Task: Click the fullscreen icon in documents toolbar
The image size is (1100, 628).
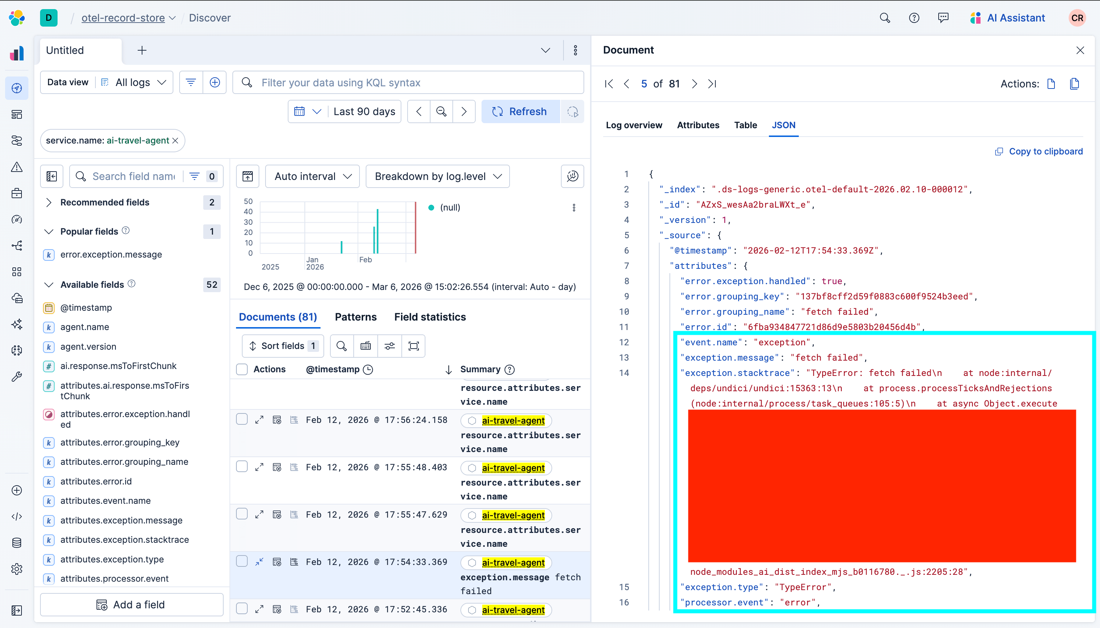Action: (413, 345)
